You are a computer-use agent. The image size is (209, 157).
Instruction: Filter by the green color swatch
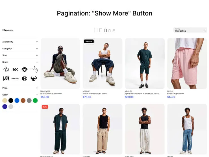click(x=35, y=101)
